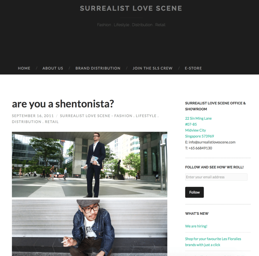Open the 'We are hiring!' link
Viewport: 259px width, 256px height.
point(196,226)
